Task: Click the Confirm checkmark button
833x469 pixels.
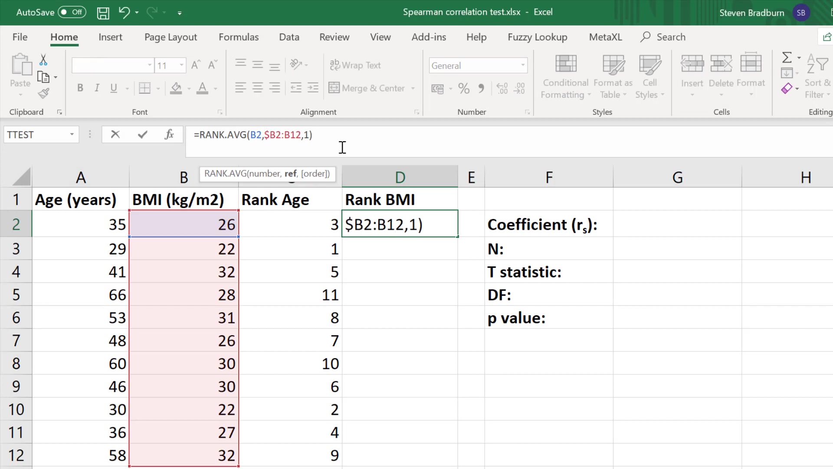Action: [141, 134]
